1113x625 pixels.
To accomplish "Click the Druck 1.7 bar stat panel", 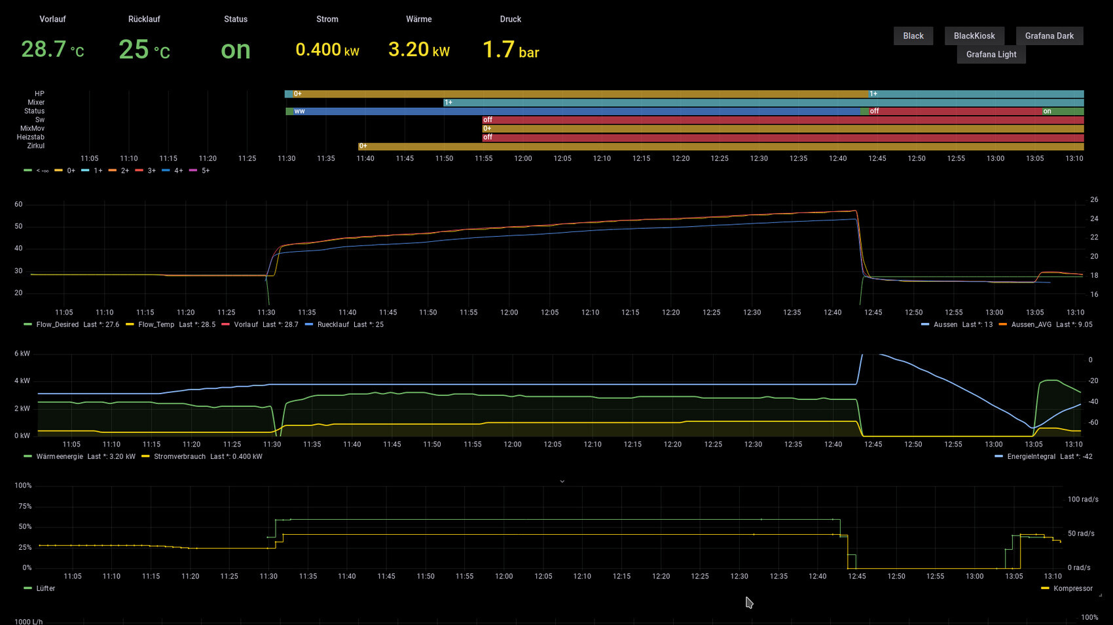I will (x=511, y=50).
